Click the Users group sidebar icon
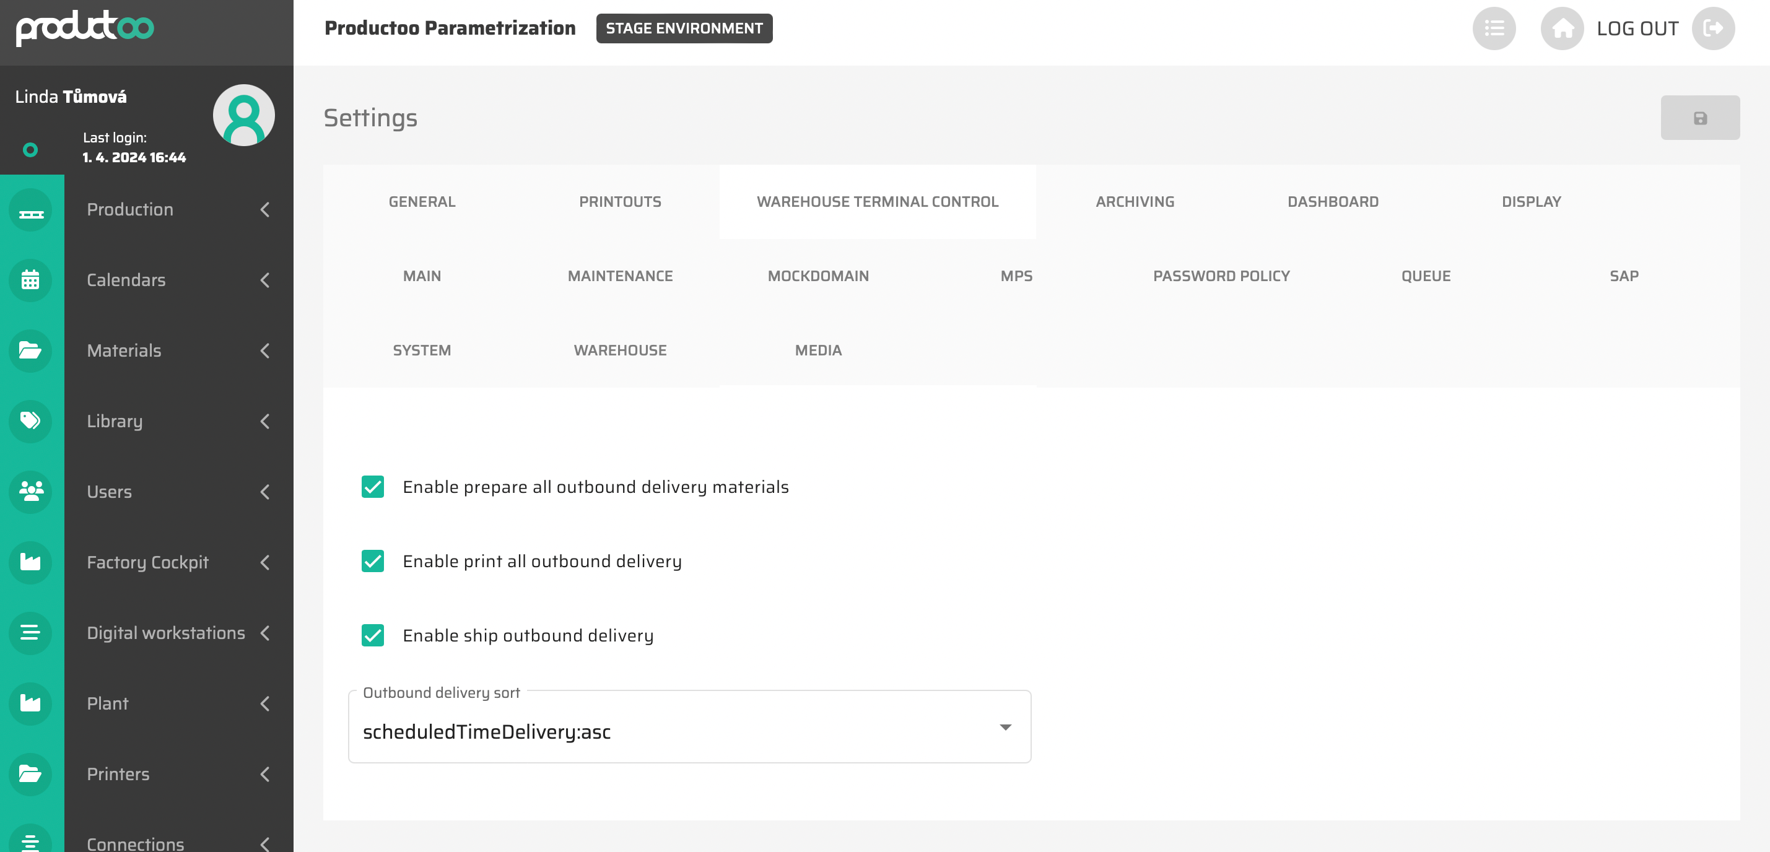Image resolution: width=1770 pixels, height=852 pixels. click(30, 491)
